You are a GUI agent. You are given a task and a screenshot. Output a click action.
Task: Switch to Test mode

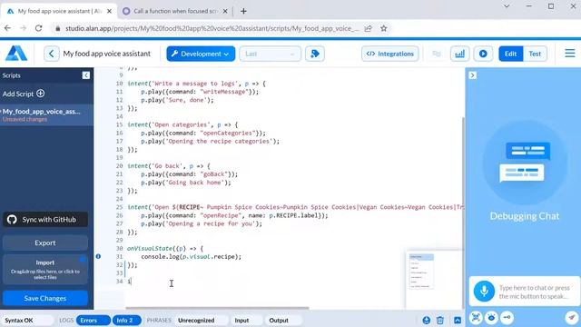click(x=535, y=54)
